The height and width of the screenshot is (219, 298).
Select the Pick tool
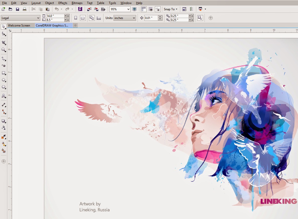[x=4, y=27]
